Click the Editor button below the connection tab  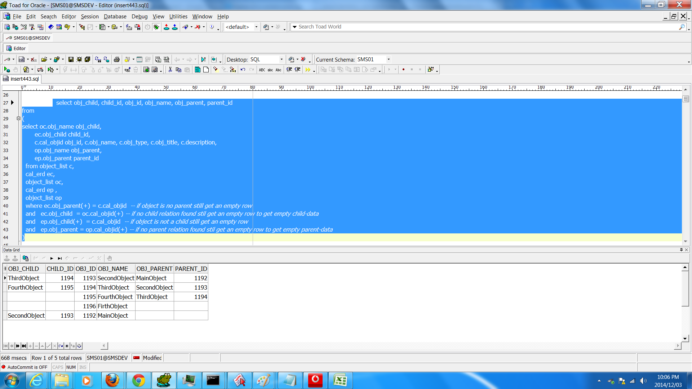click(x=15, y=48)
